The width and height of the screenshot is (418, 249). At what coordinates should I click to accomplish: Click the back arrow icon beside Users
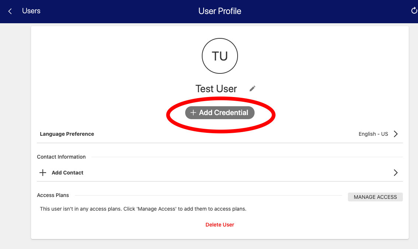(10, 11)
